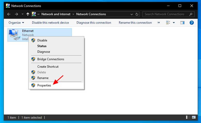
Task: Go back using the back arrow
Action: (x=9, y=14)
